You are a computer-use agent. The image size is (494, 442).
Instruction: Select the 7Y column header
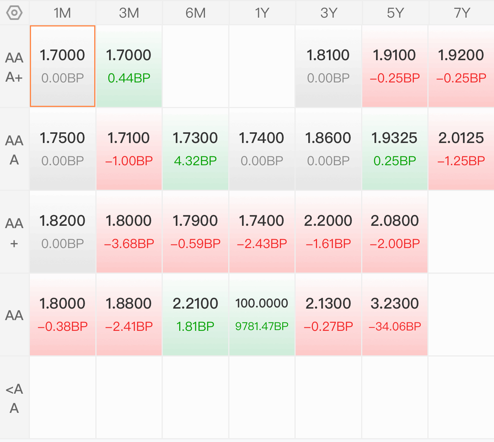[x=461, y=13]
